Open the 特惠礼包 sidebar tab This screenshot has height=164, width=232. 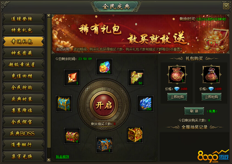coord(23,30)
